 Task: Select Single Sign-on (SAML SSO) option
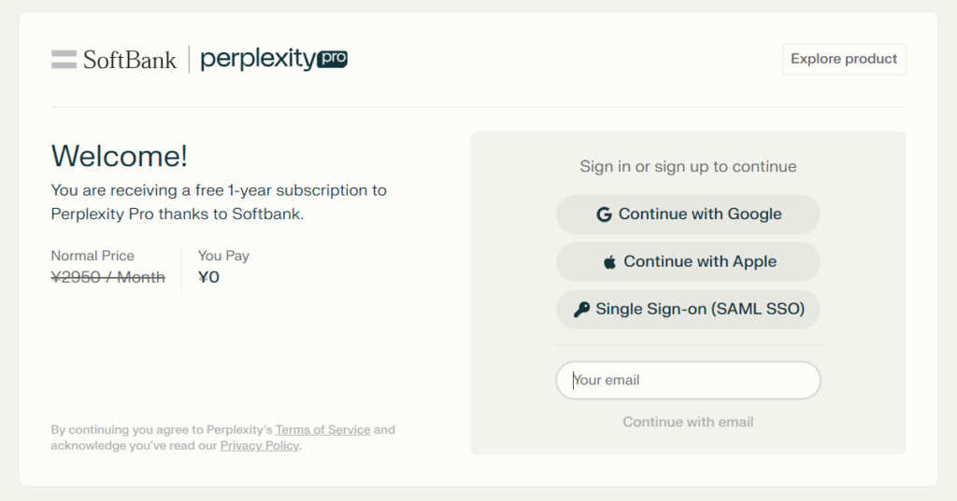[688, 310]
